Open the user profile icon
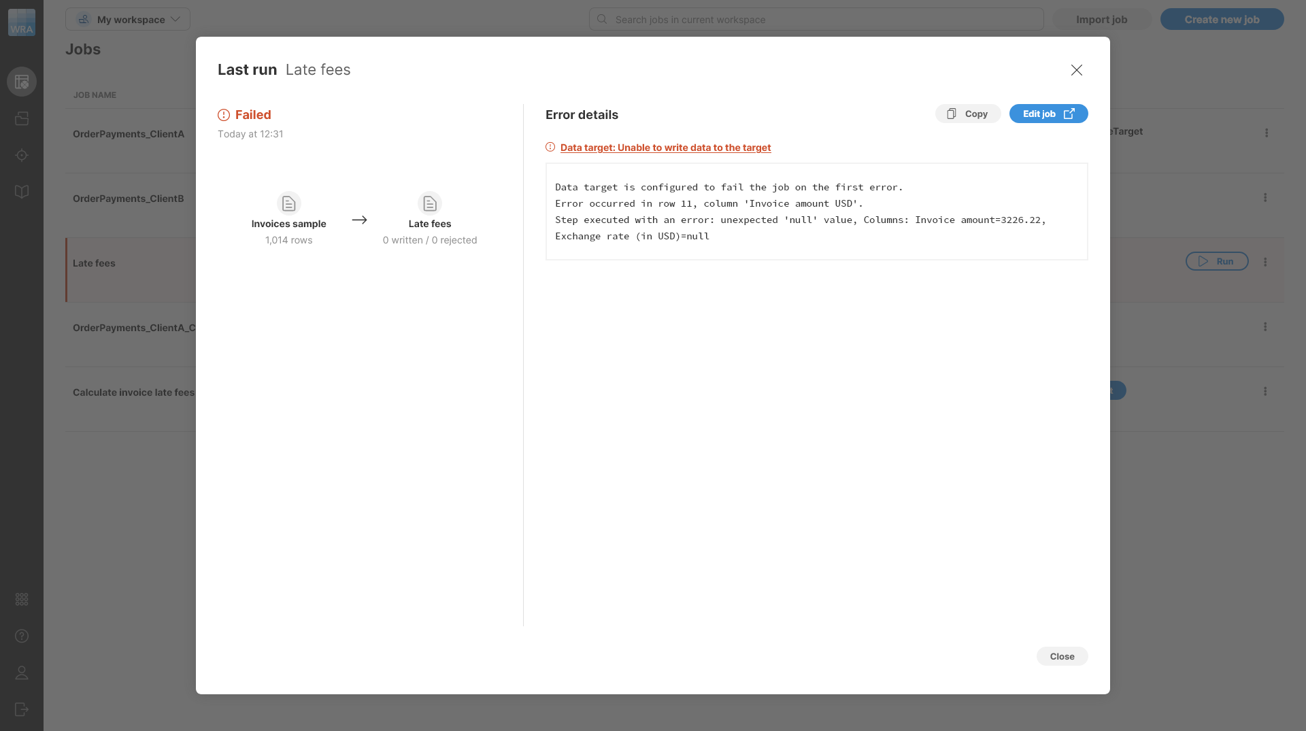Image resolution: width=1306 pixels, height=731 pixels. tap(22, 673)
